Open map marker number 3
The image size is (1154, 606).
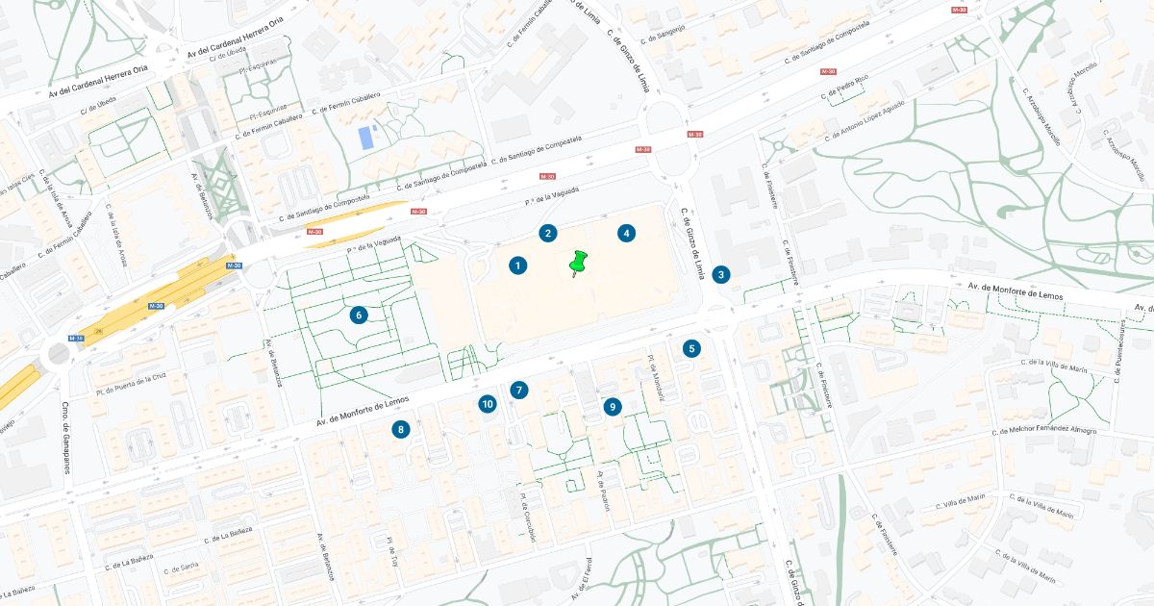pyautogui.click(x=721, y=275)
